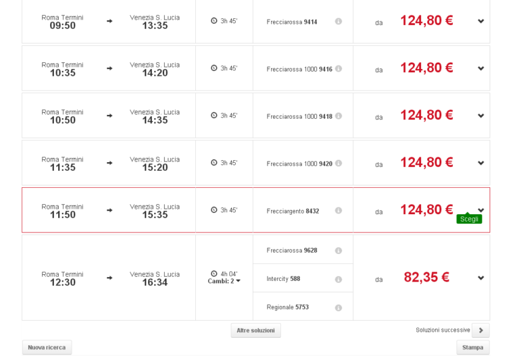
Task: Expand the 10:35 departure fare options
Action: pyautogui.click(x=481, y=68)
